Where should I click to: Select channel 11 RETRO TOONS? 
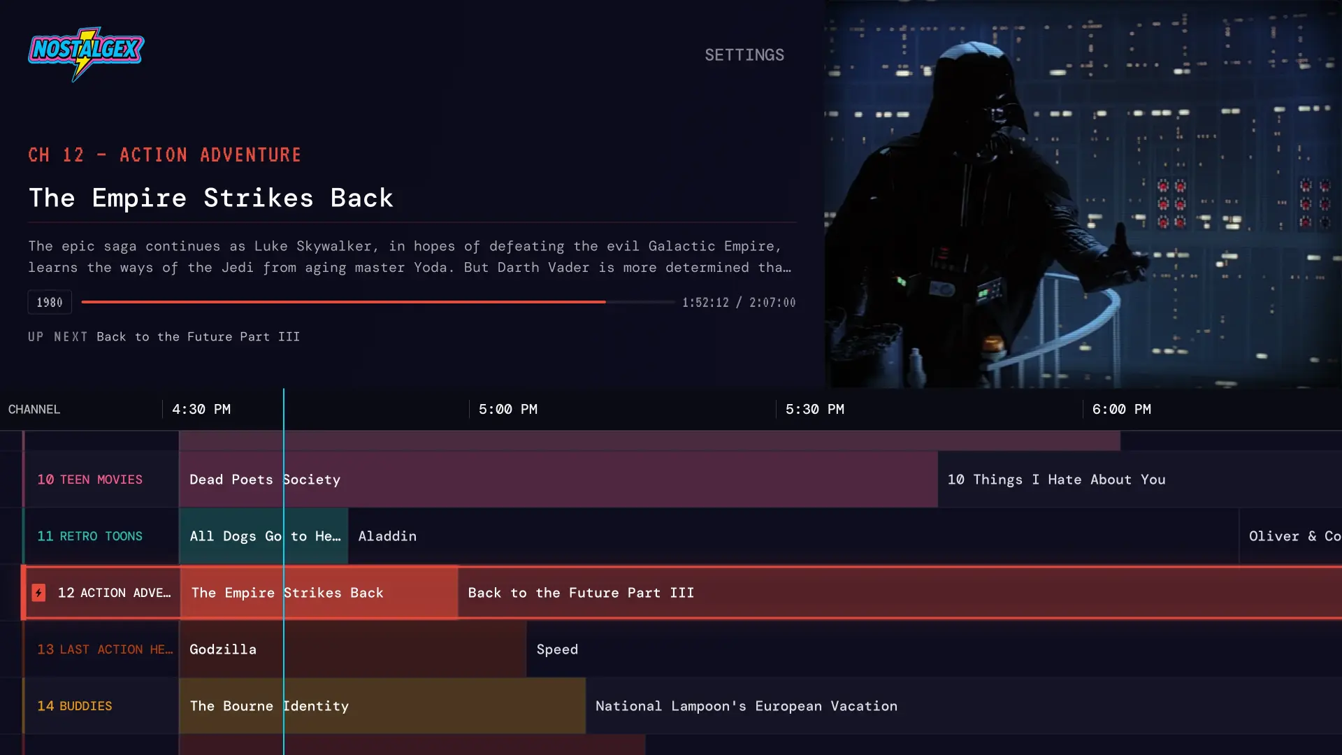coord(101,536)
